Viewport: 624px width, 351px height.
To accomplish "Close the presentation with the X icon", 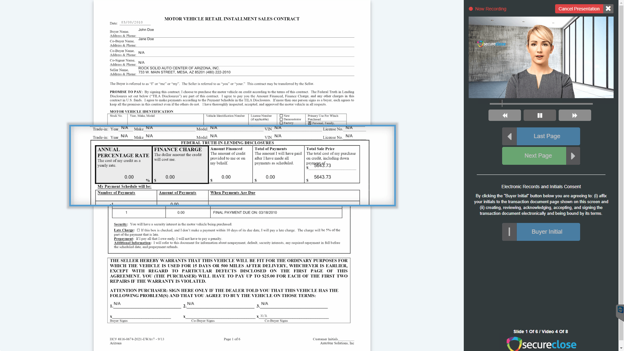I will click(608, 9).
